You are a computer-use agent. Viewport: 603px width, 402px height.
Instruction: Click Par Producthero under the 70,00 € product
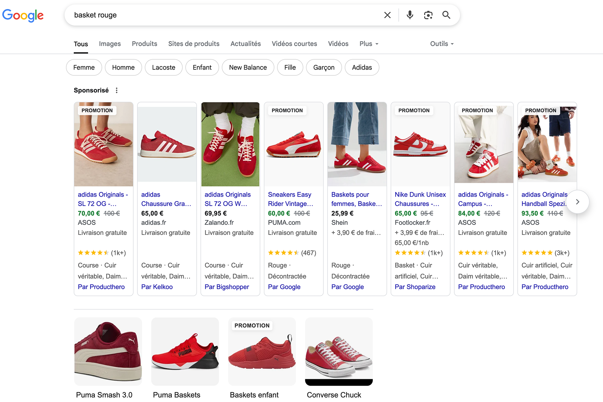(x=101, y=287)
